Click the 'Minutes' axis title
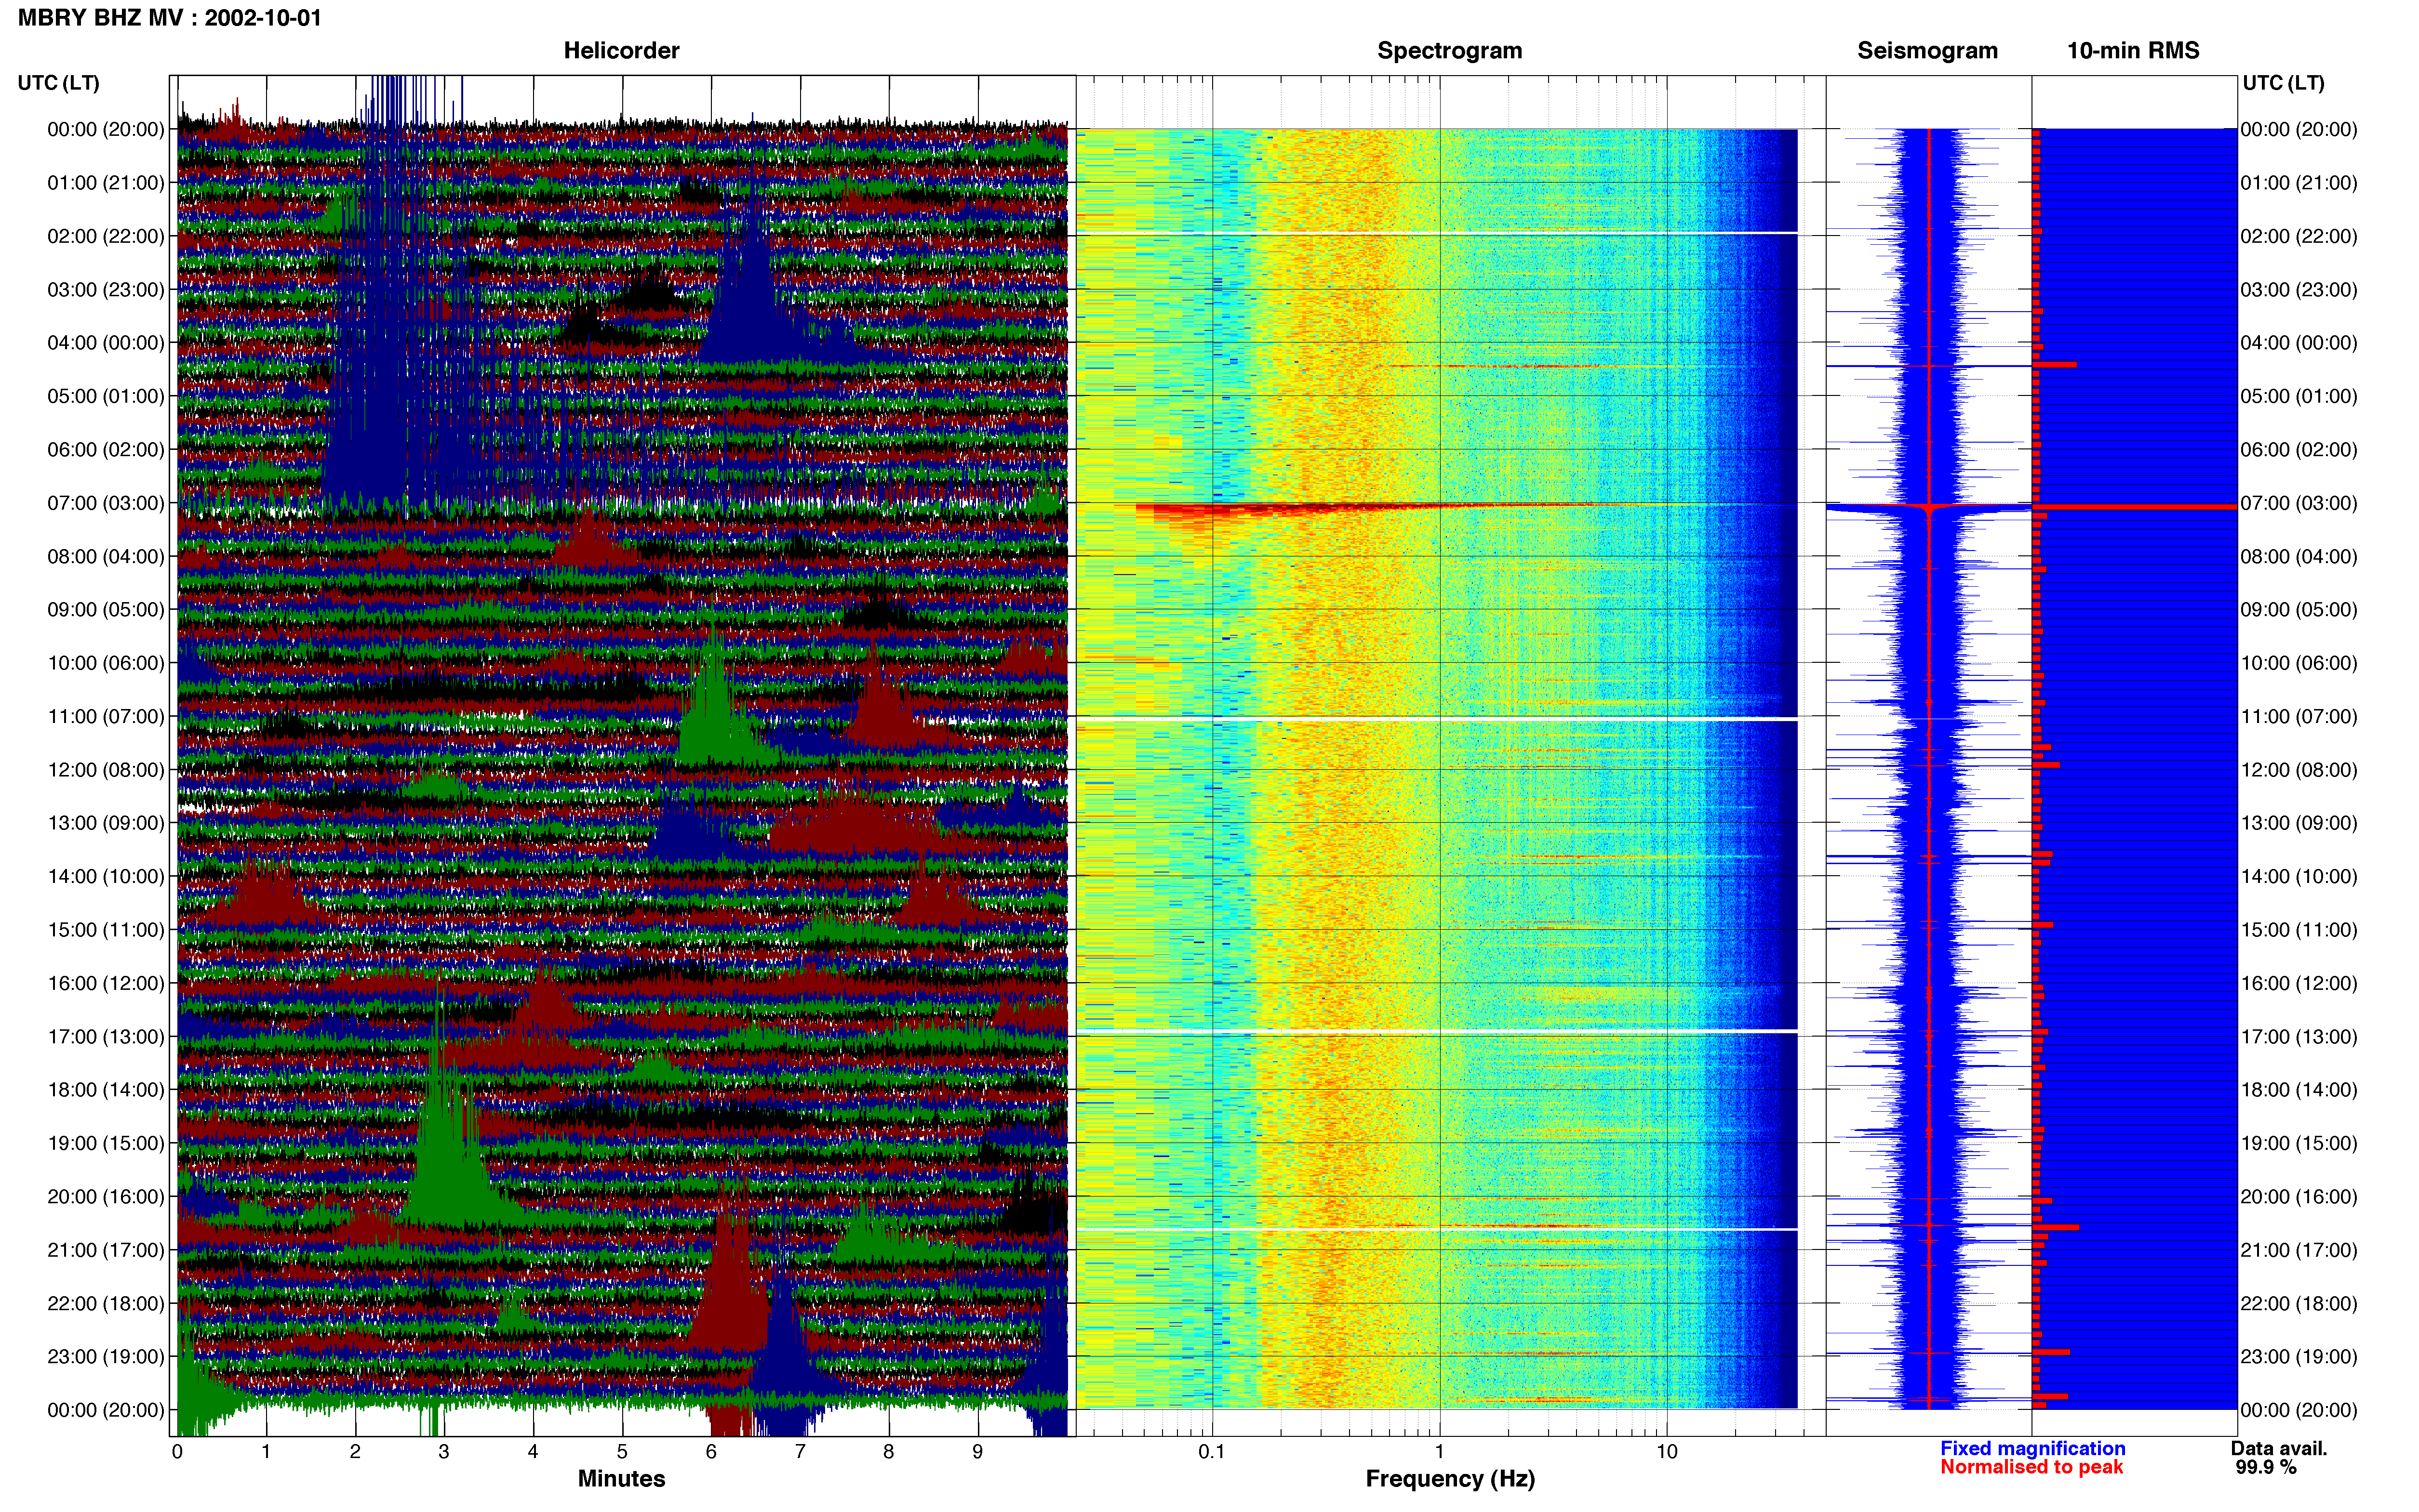 click(x=621, y=1479)
